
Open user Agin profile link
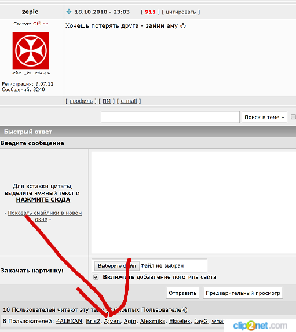coord(130,322)
